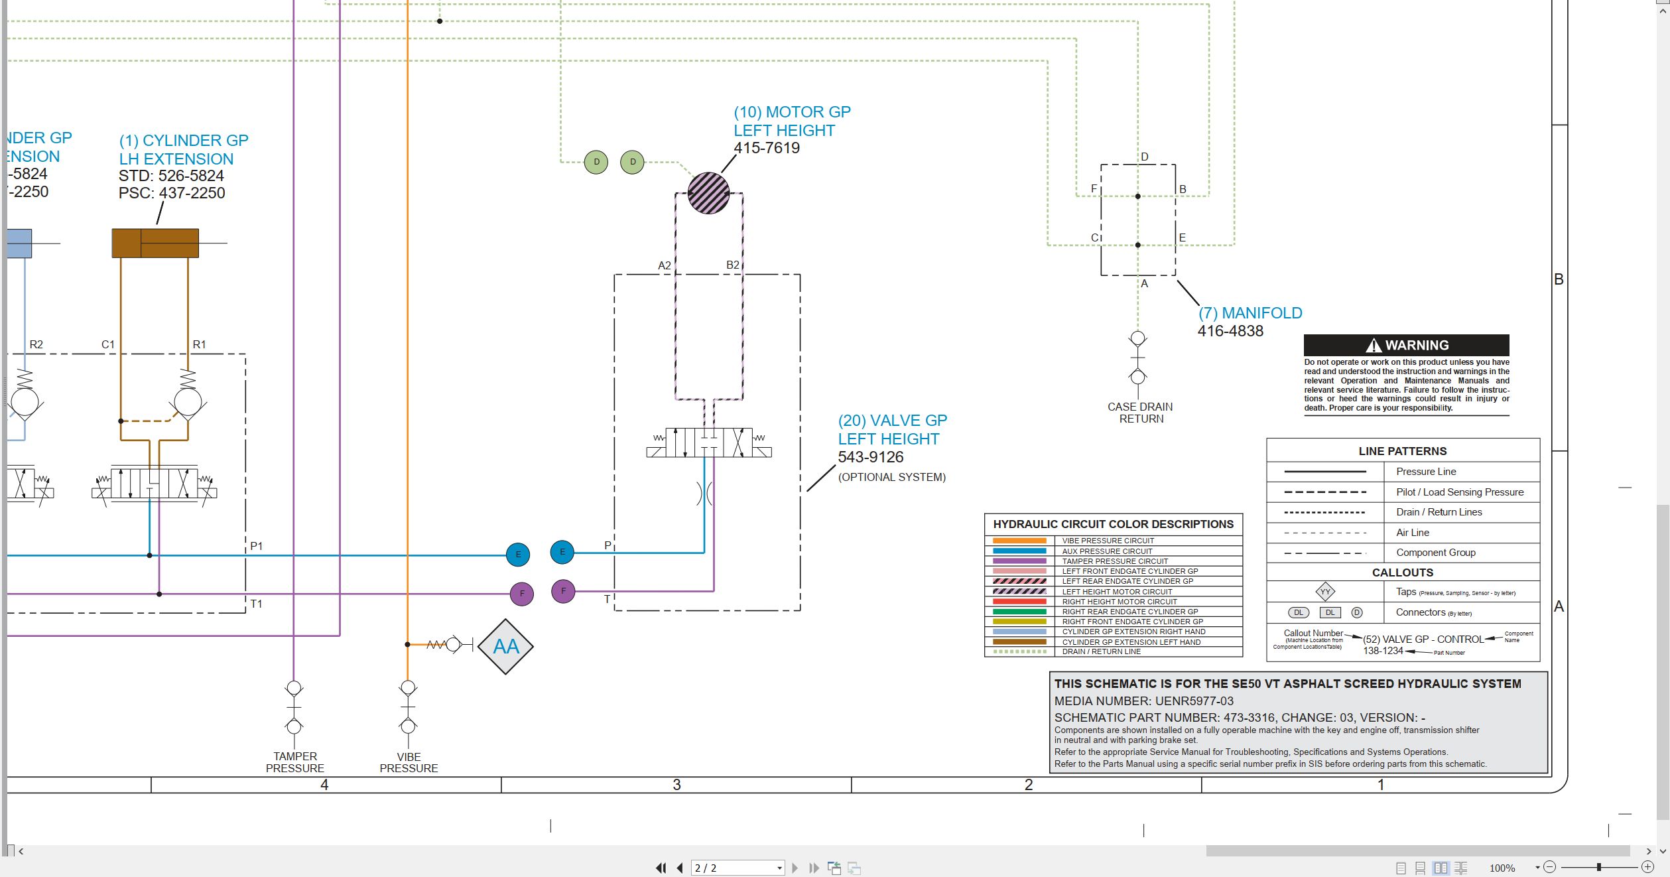Click the (20) VALVE GP callout label
The image size is (1670, 877).
893,430
